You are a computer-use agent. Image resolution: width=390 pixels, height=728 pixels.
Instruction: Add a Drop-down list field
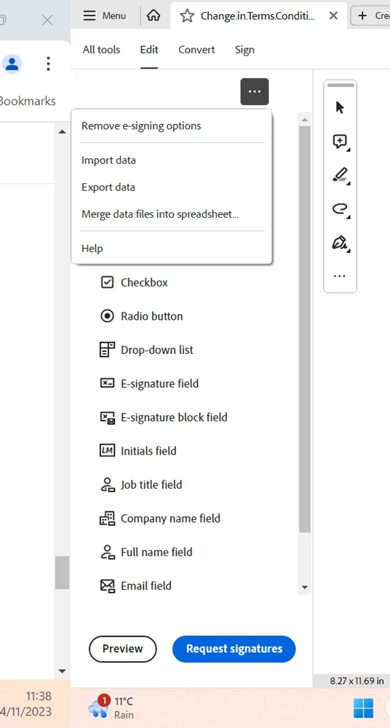pyautogui.click(x=147, y=350)
